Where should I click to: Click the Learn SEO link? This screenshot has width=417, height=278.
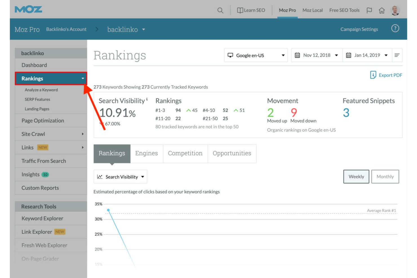coord(254,10)
